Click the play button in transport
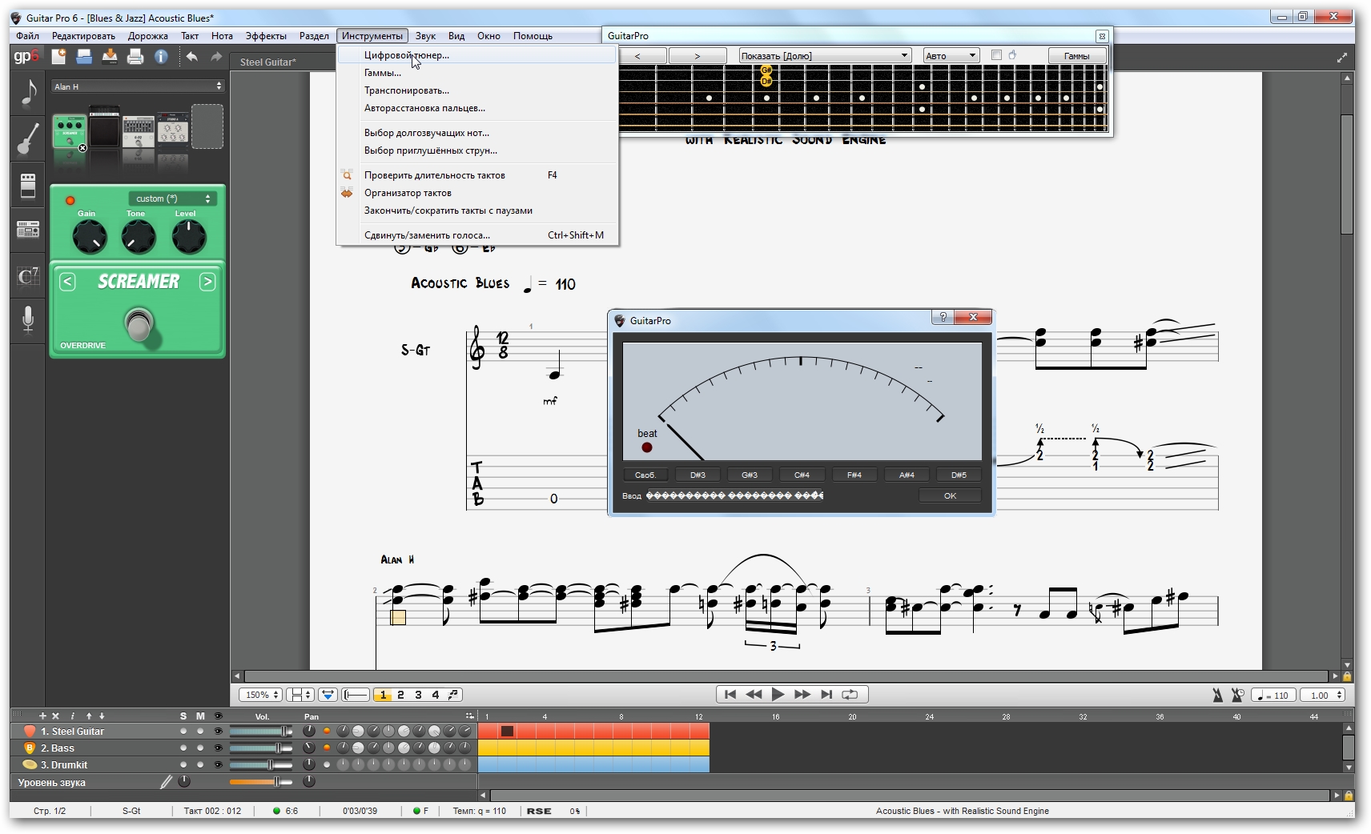 pyautogui.click(x=778, y=695)
